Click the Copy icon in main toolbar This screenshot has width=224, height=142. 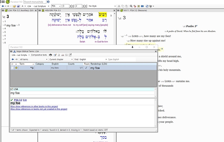tap(123, 6)
